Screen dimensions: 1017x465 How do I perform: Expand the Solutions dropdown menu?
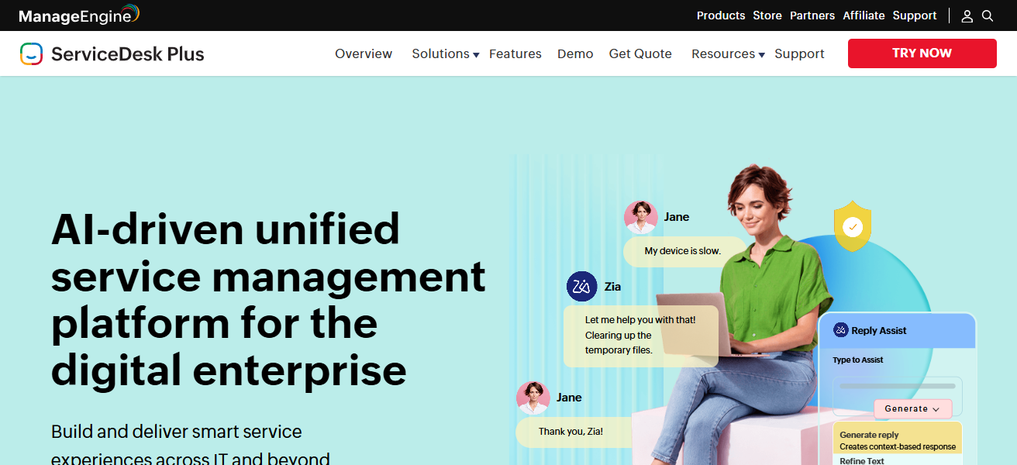[446, 53]
